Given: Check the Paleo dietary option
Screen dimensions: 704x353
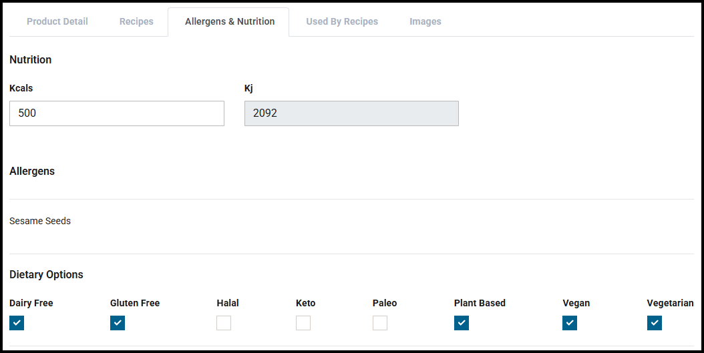Looking at the screenshot, I should click(x=380, y=323).
